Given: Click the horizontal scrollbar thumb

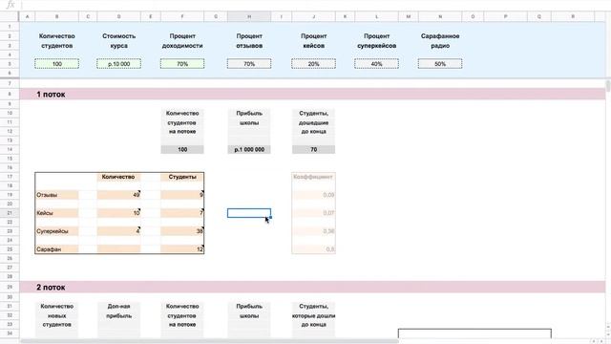Looking at the screenshot, I should pos(210,341).
